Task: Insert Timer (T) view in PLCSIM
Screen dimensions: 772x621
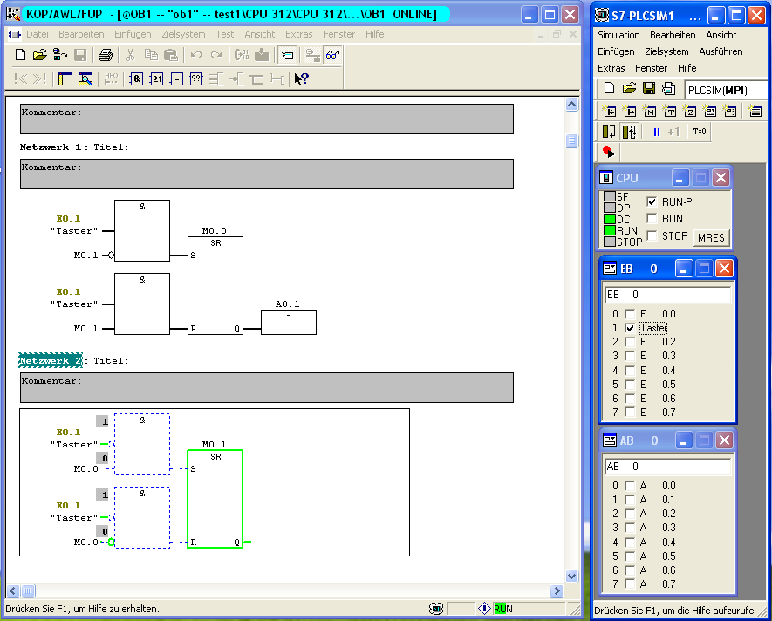Action: [670, 111]
